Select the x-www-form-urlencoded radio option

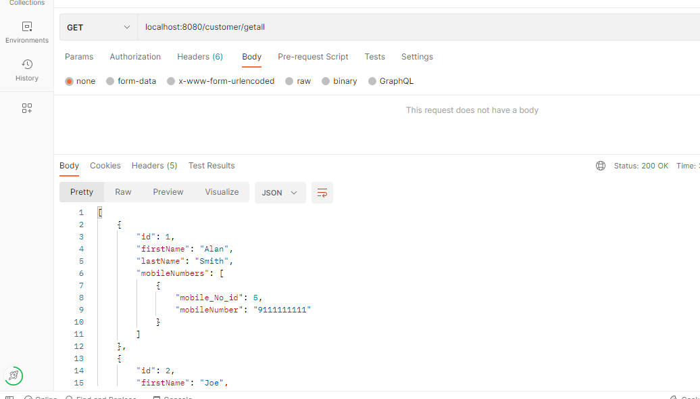[x=170, y=81]
